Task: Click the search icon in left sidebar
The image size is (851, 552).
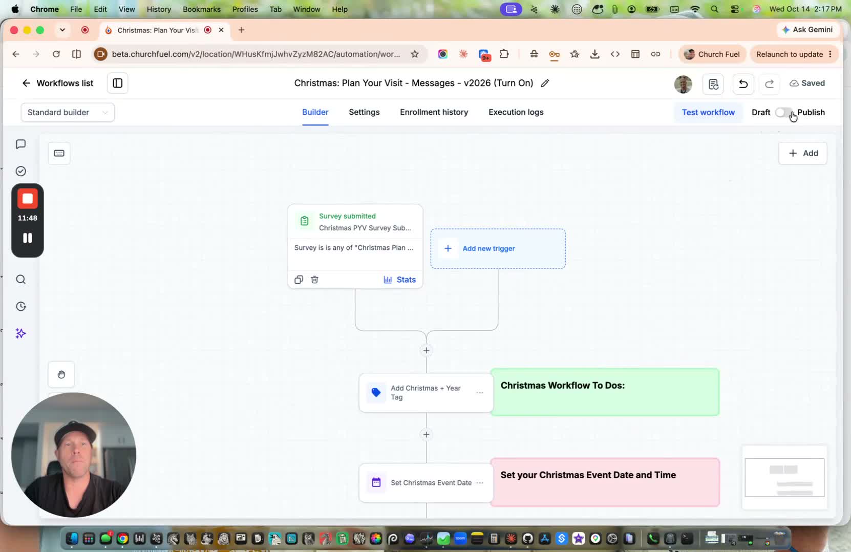Action: 20,279
